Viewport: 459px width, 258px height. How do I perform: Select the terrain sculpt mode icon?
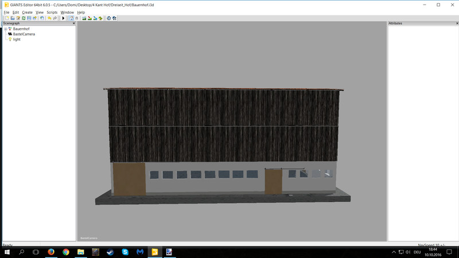[84, 18]
